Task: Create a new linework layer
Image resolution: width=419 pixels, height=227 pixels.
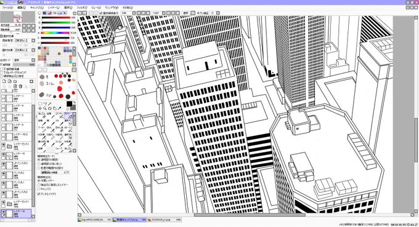Action: tap(10, 81)
